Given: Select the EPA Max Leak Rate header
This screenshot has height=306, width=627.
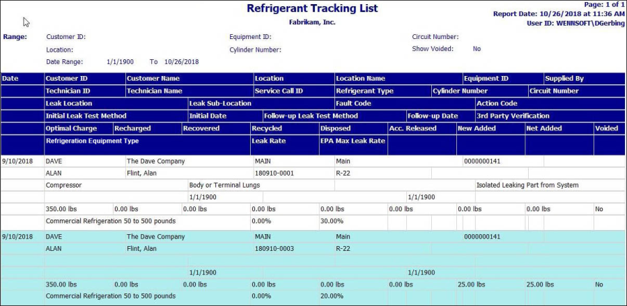Looking at the screenshot, I should tap(352, 141).
